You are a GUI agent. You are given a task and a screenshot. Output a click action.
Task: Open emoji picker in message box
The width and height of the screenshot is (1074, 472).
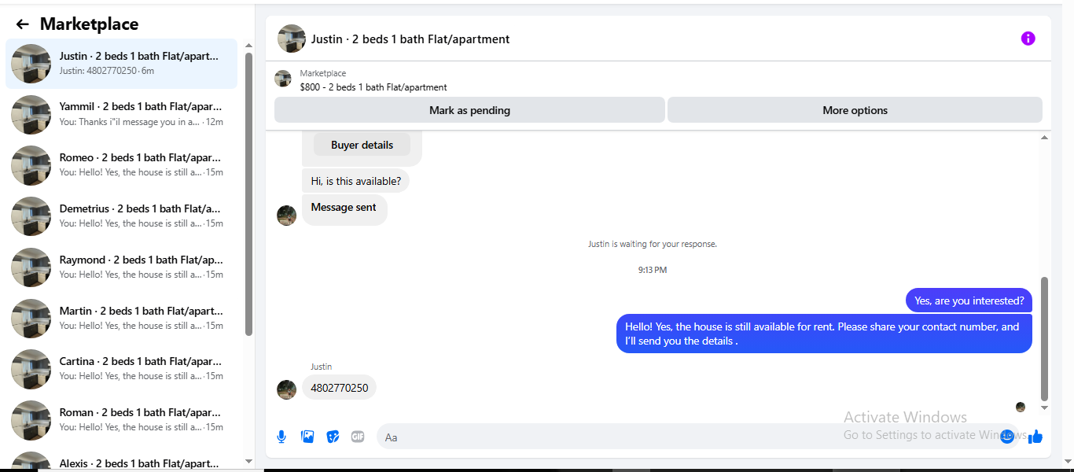click(1007, 437)
